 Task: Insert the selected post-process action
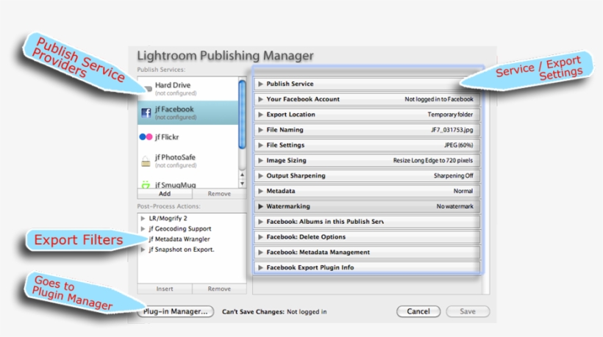pos(165,289)
